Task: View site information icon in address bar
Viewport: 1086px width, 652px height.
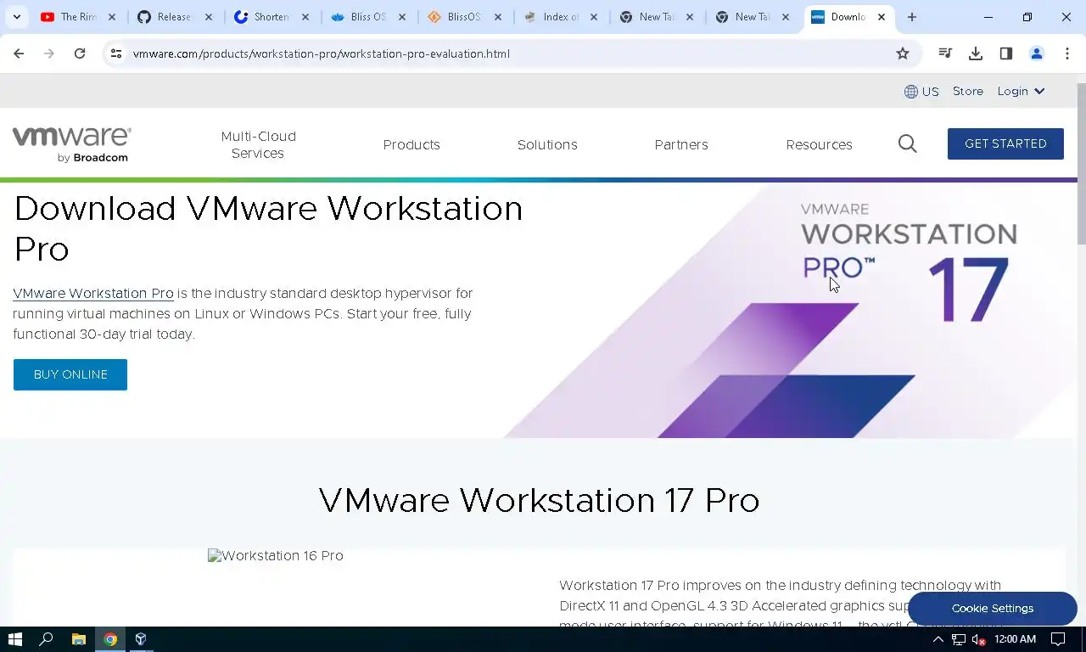Action: point(116,53)
